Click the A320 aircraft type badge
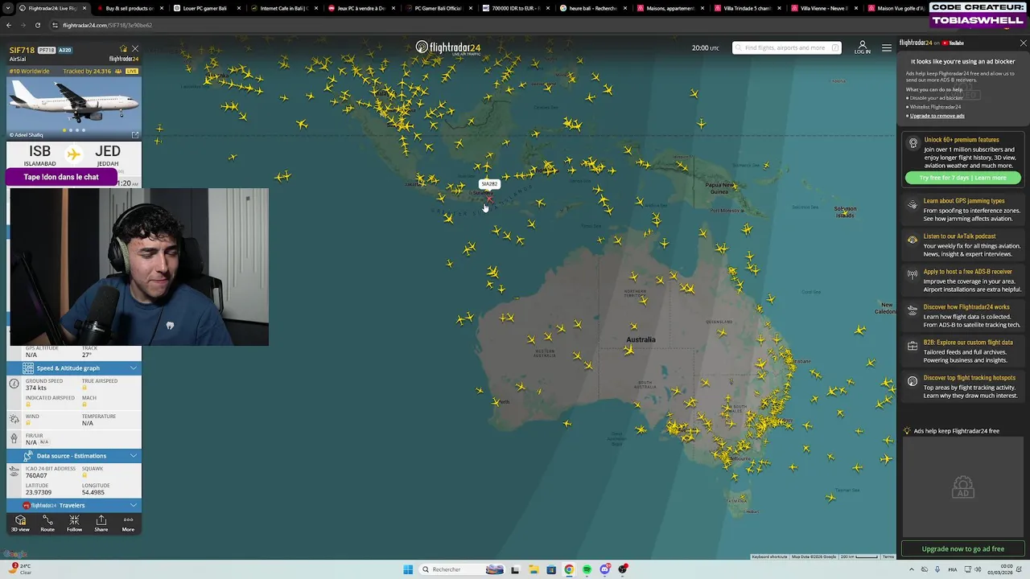 (64, 50)
